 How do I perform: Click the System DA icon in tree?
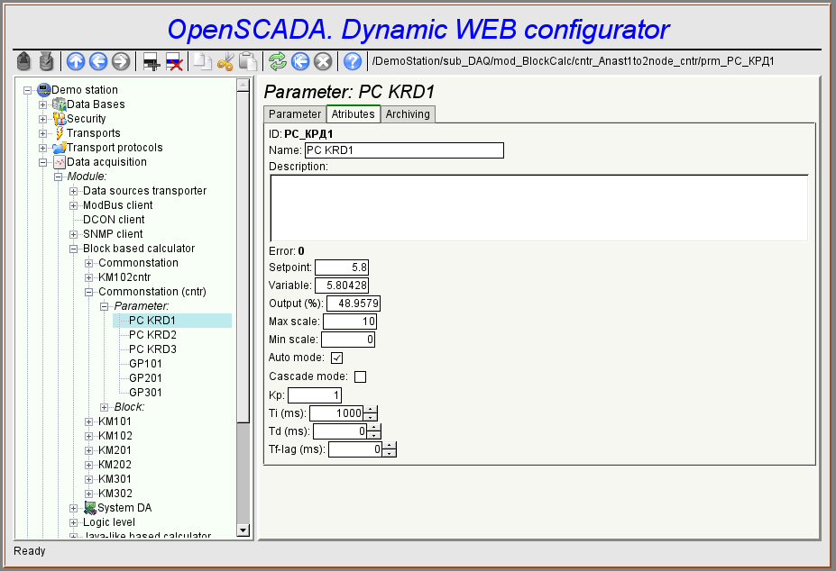(x=90, y=508)
